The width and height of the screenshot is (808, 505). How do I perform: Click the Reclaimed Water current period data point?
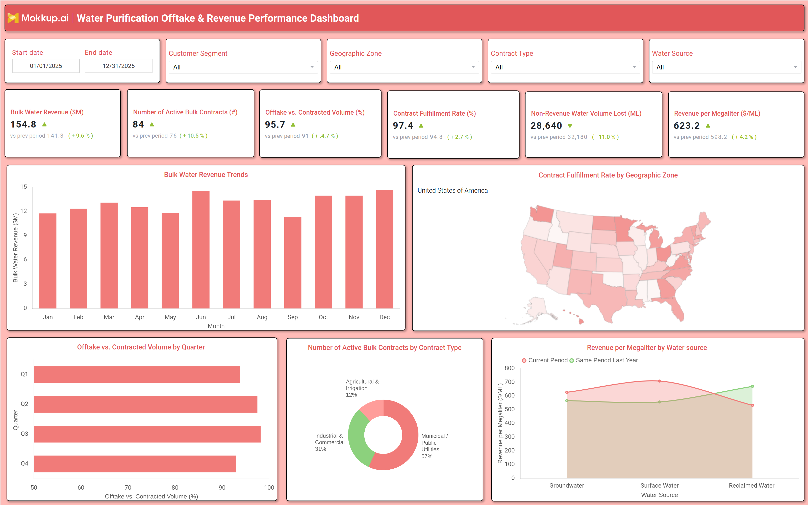click(x=752, y=406)
